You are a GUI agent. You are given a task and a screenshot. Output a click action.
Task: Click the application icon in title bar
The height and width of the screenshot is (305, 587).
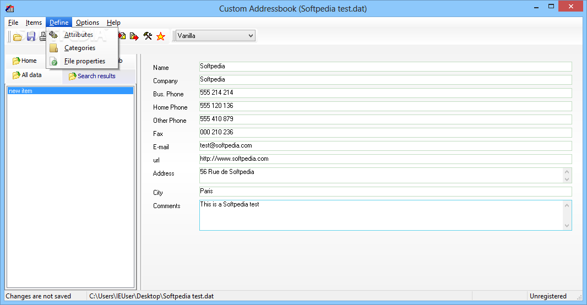point(10,8)
